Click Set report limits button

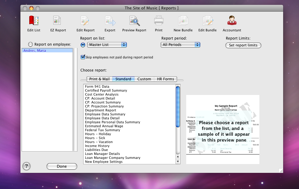(x=243, y=45)
